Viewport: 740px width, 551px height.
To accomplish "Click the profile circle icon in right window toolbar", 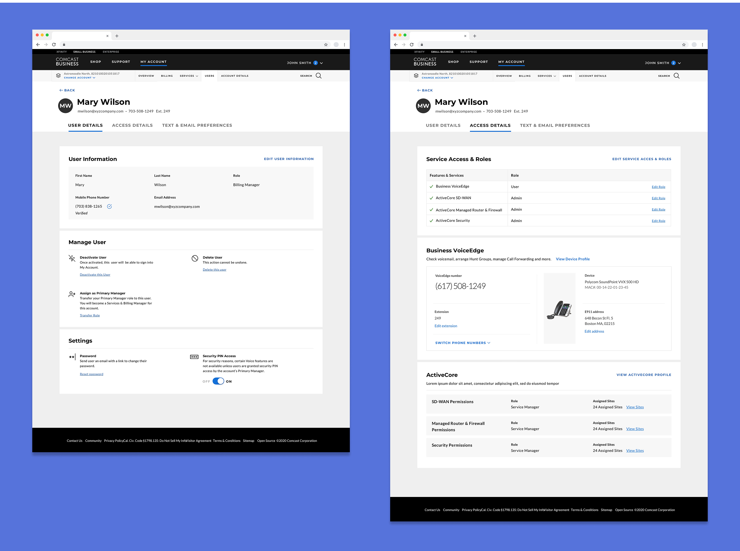I will pyautogui.click(x=694, y=44).
